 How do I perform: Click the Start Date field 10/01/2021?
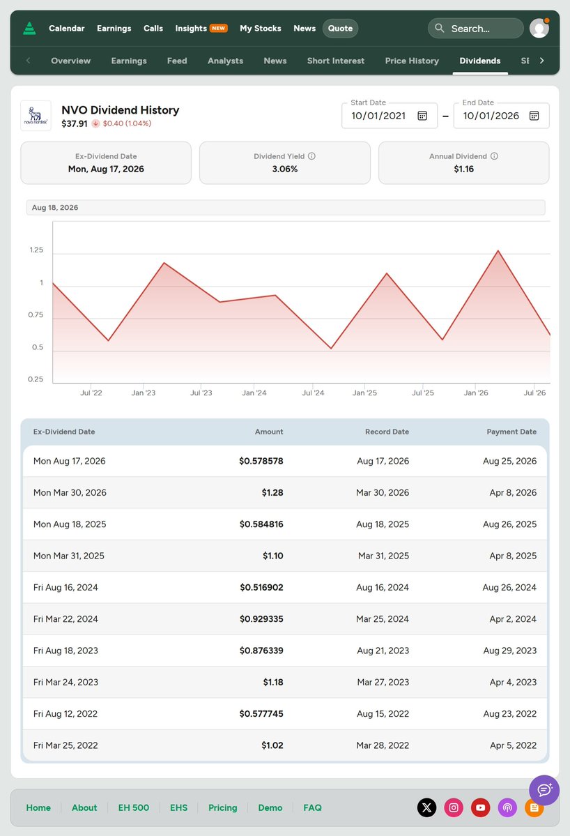click(x=390, y=116)
